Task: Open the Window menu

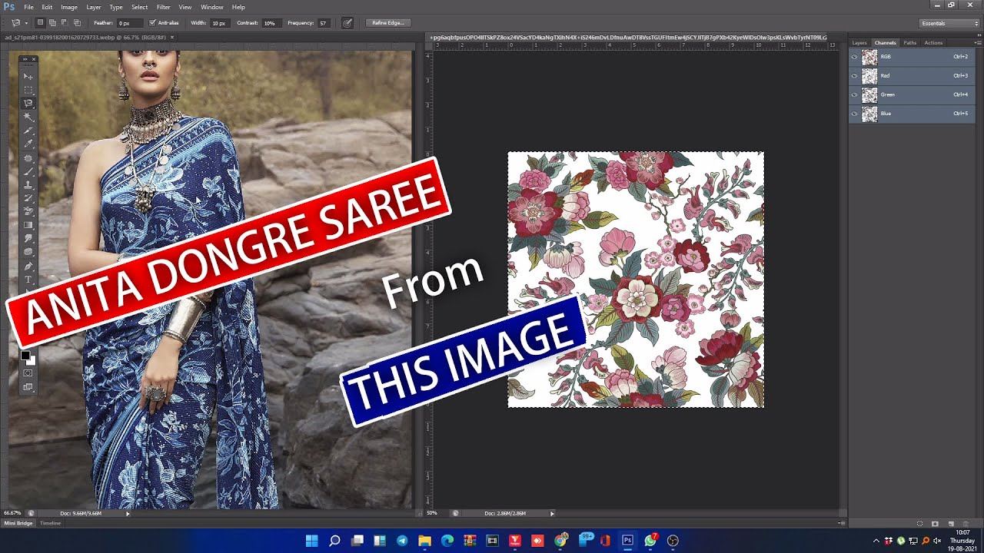Action: [x=212, y=7]
